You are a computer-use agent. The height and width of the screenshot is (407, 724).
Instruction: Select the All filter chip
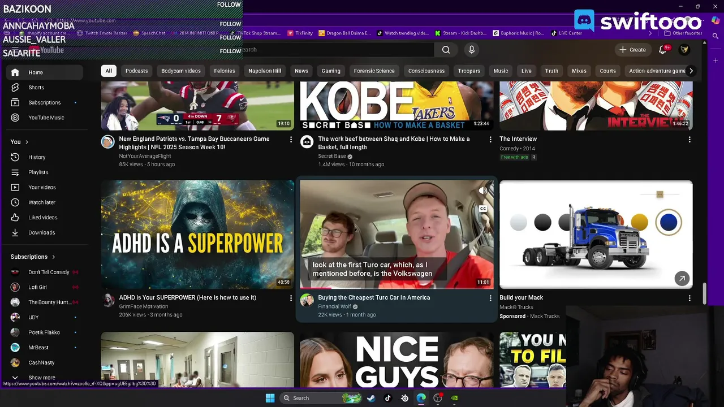pos(109,71)
